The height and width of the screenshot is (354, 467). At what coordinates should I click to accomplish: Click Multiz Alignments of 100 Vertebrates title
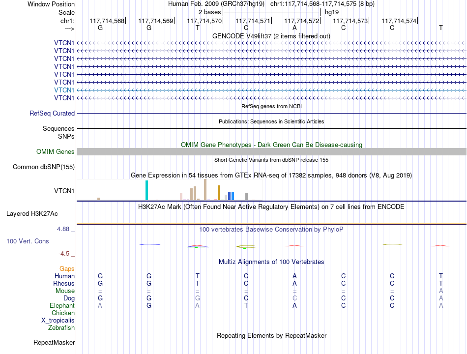[271, 262]
